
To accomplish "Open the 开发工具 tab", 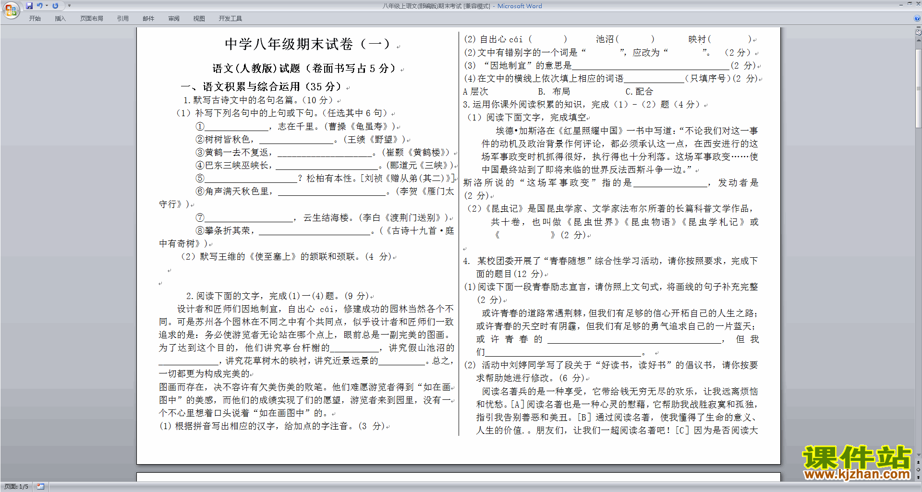I will 230,19.
